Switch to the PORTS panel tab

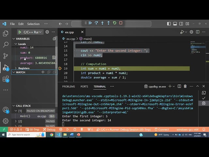click(x=84, y=86)
